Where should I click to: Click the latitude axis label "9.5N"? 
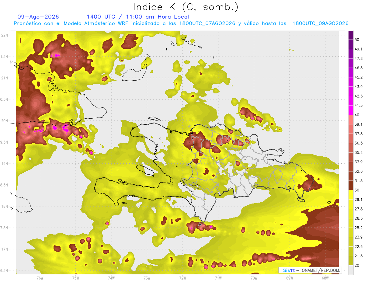tap(4, 142)
